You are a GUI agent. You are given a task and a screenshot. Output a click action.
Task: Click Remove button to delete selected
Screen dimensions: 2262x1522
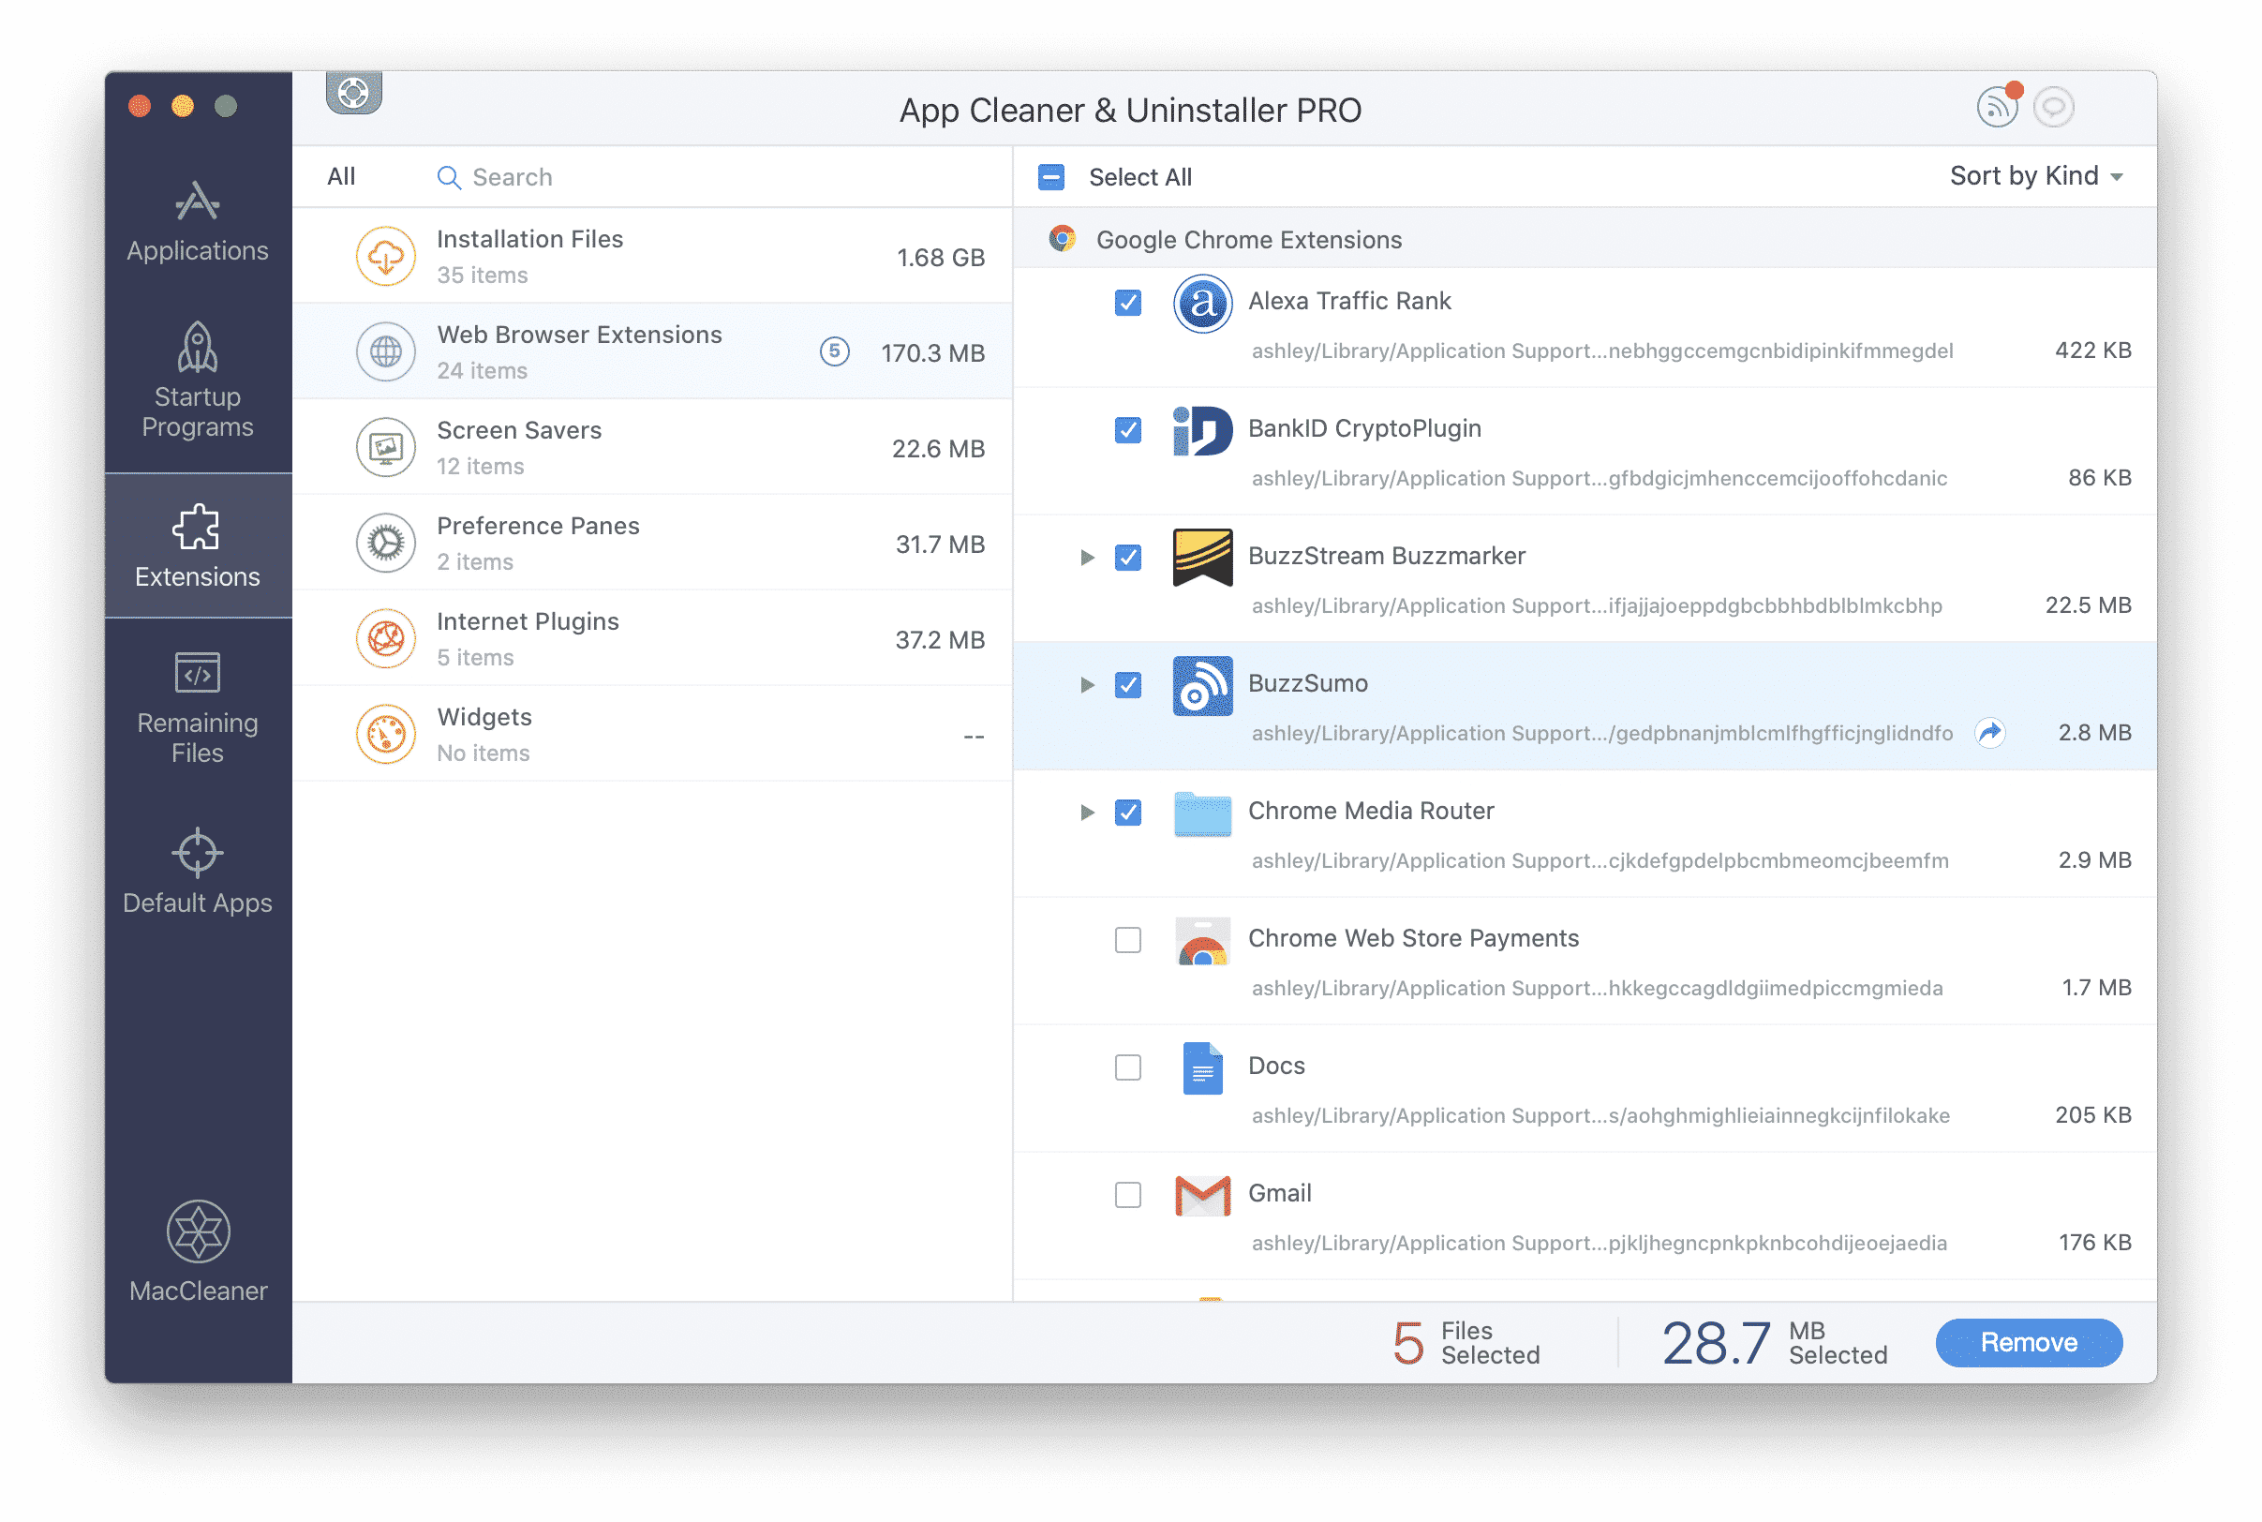tap(2032, 1340)
